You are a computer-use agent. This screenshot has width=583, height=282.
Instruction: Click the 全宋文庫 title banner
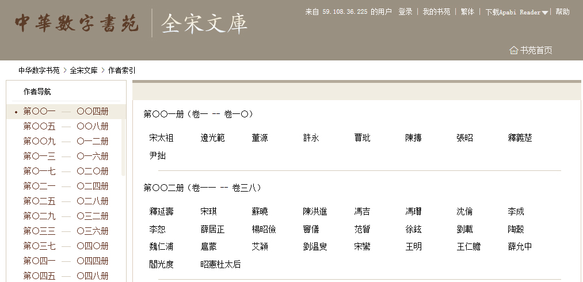[204, 23]
